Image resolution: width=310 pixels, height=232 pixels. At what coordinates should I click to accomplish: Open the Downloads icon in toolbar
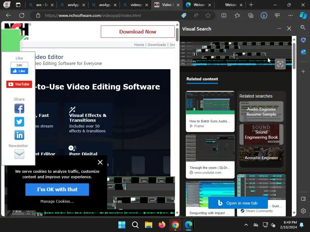point(264,15)
